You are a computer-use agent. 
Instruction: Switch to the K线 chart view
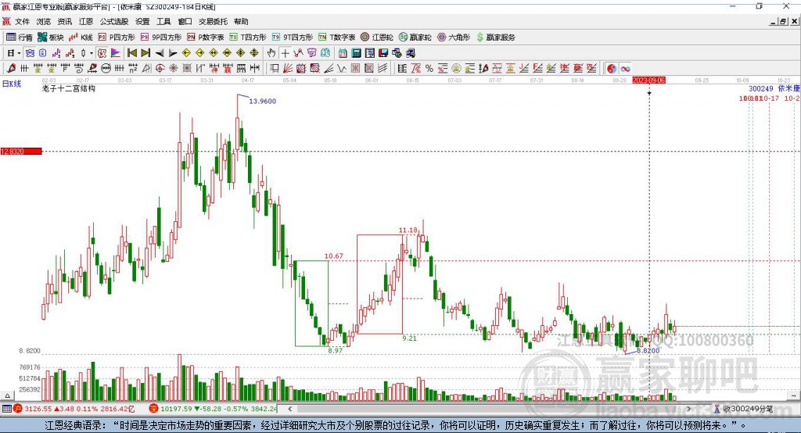[x=81, y=38]
